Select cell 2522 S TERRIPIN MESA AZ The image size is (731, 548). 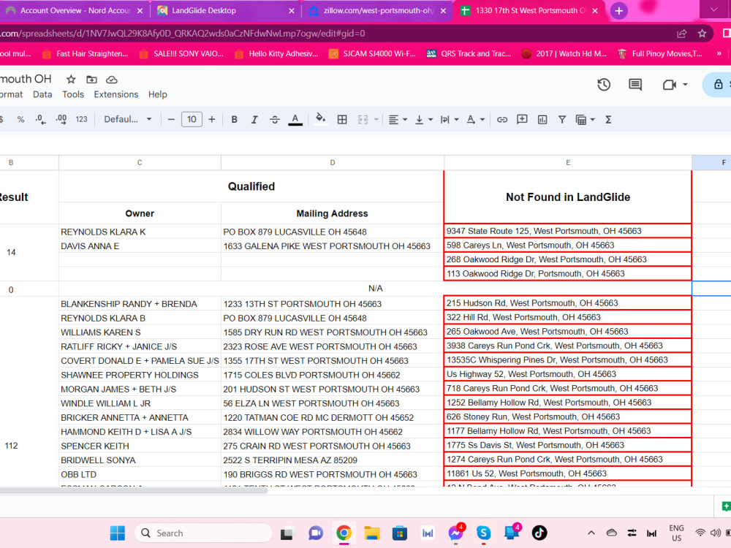(333, 460)
